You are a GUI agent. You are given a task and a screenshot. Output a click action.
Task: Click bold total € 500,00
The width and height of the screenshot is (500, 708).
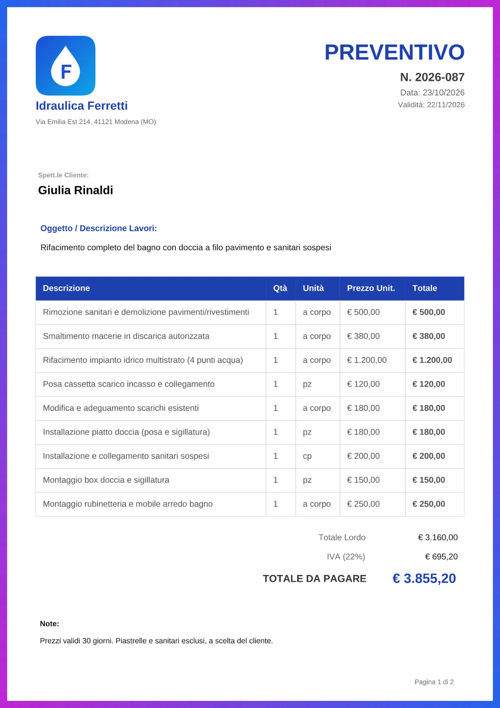coord(429,312)
